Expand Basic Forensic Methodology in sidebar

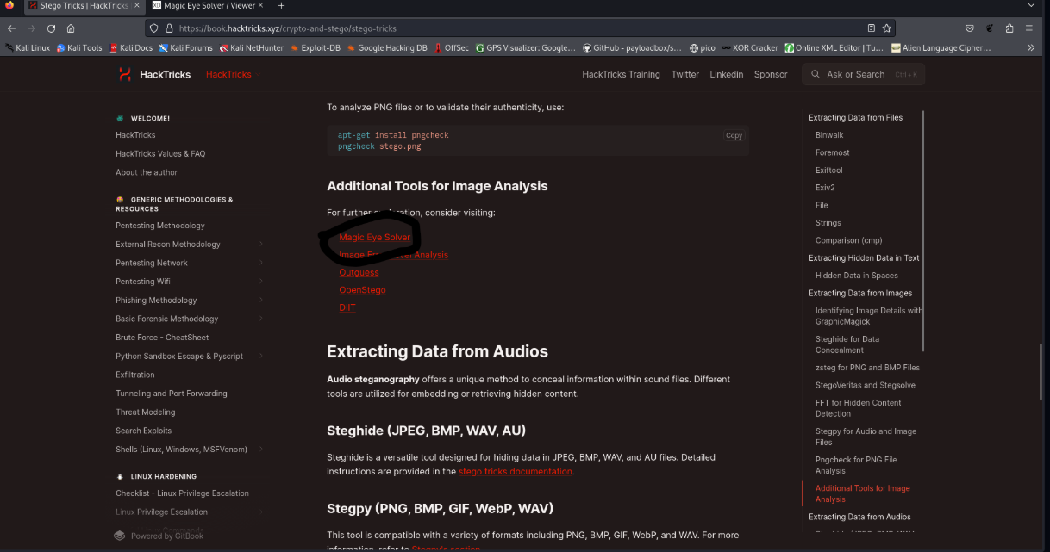click(x=261, y=319)
